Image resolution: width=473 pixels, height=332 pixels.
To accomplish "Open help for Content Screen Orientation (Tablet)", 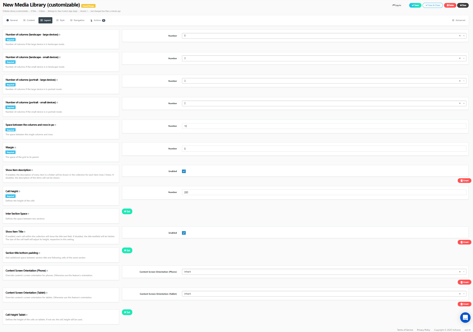I will [47, 293].
